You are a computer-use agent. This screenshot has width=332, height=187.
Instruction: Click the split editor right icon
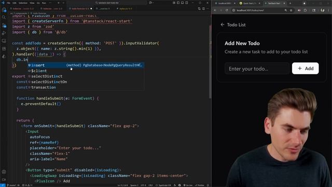pyautogui.click(x=203, y=9)
